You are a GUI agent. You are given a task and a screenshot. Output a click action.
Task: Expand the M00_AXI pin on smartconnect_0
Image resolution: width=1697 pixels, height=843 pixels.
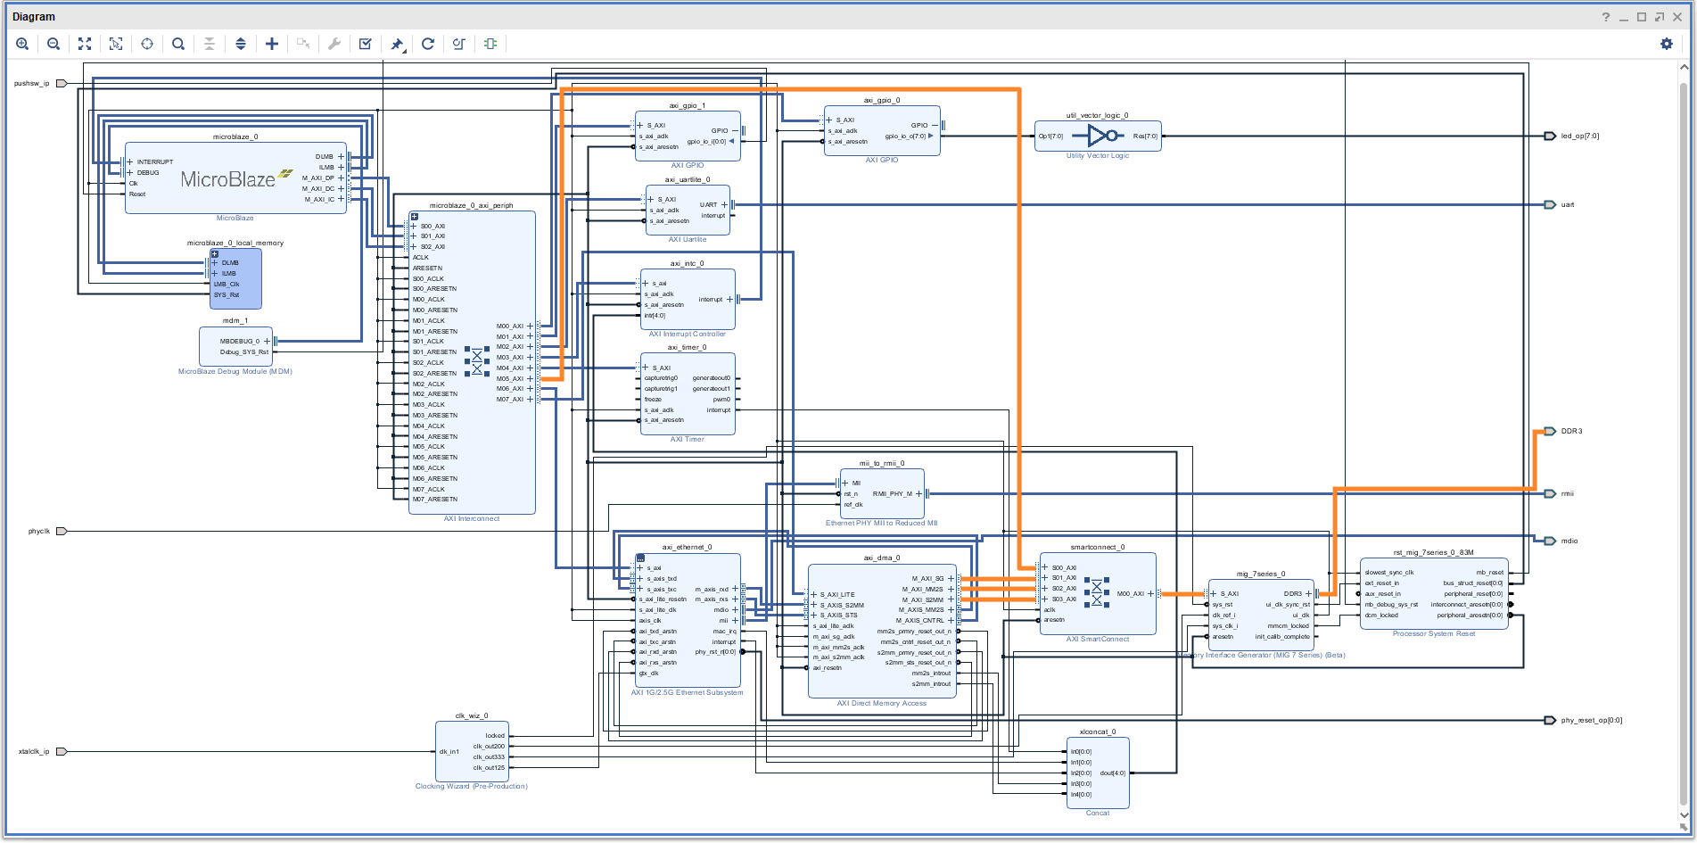[x=1150, y=594]
